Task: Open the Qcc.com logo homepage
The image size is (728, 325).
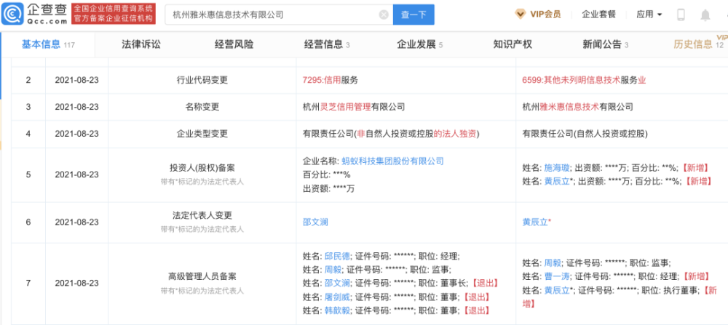Action: point(35,15)
